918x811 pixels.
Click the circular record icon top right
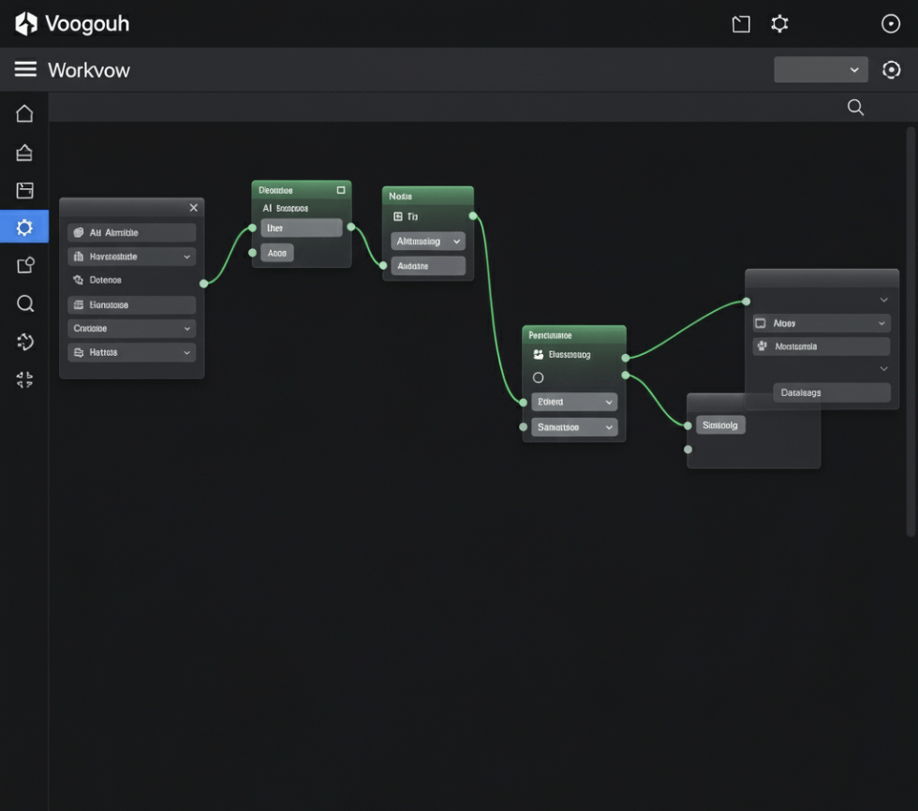pos(891,24)
